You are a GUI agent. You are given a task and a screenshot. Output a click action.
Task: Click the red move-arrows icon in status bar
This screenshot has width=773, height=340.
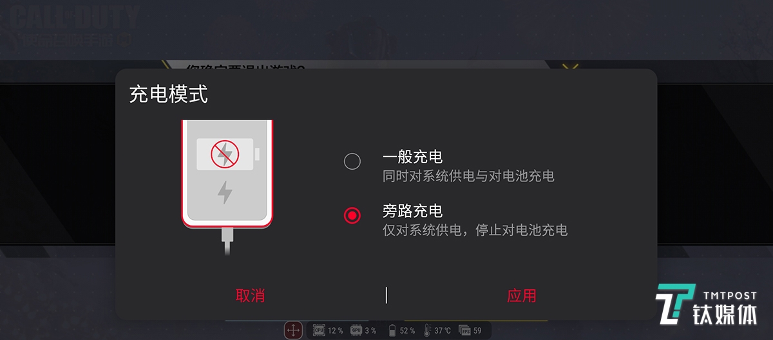[x=294, y=330]
